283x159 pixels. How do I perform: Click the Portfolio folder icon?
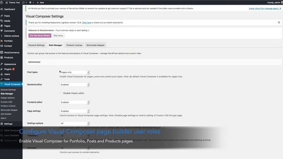pyautogui.click(x=2, y=41)
